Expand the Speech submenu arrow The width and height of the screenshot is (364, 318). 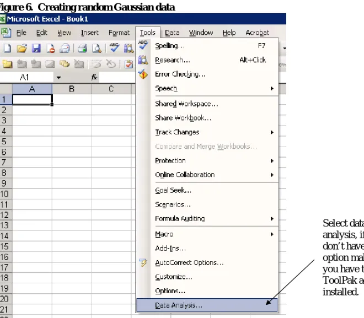tap(272, 88)
